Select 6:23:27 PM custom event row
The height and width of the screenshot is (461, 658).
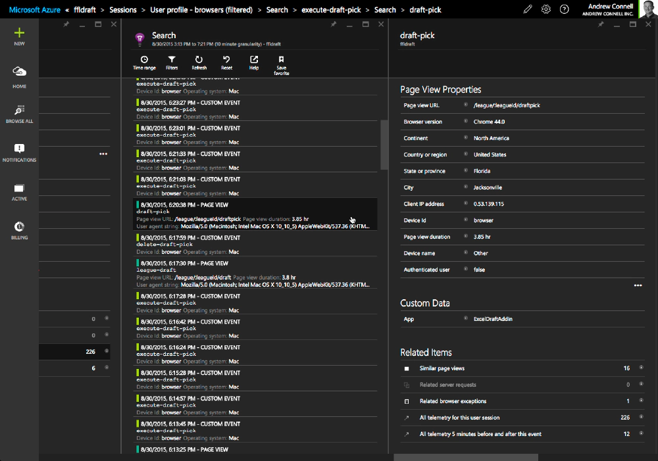coord(255,109)
